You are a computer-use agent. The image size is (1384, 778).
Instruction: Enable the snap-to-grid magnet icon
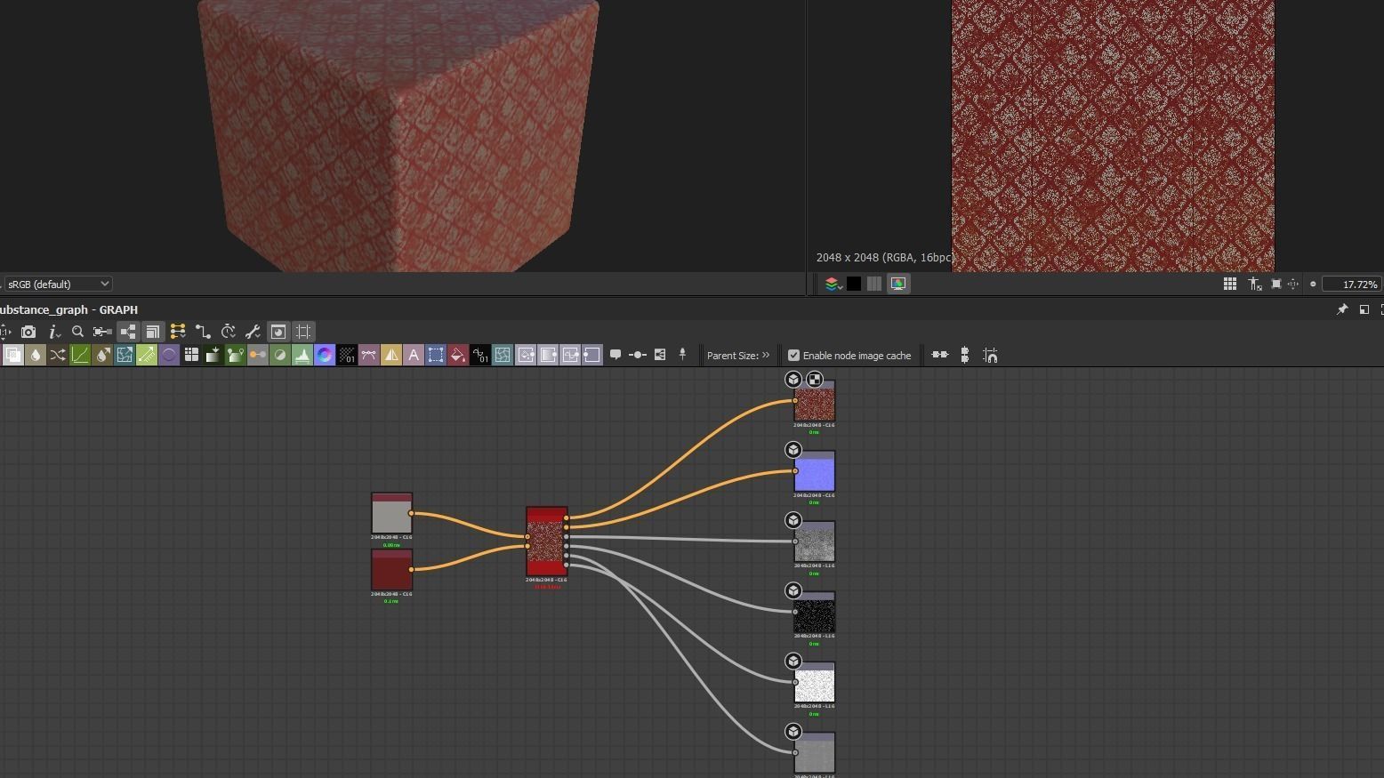point(990,356)
